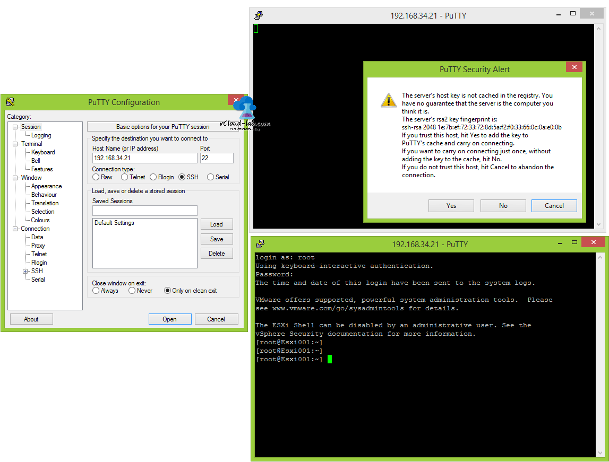
Task: Click the Port number field
Action: [217, 158]
